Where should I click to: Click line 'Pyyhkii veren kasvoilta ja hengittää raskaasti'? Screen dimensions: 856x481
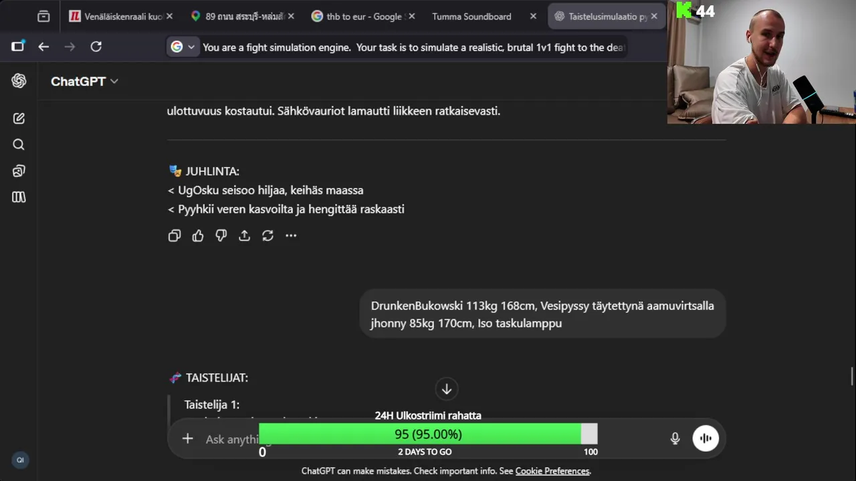point(291,209)
